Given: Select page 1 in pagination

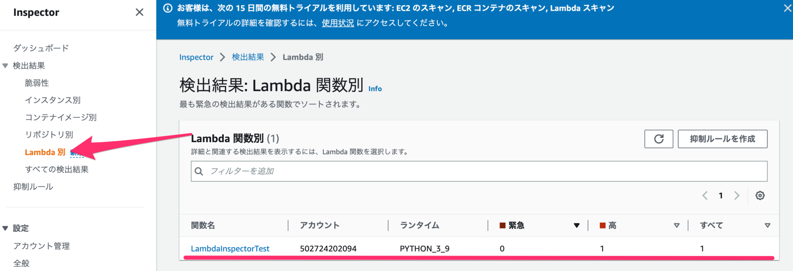Looking at the screenshot, I should pos(721,196).
